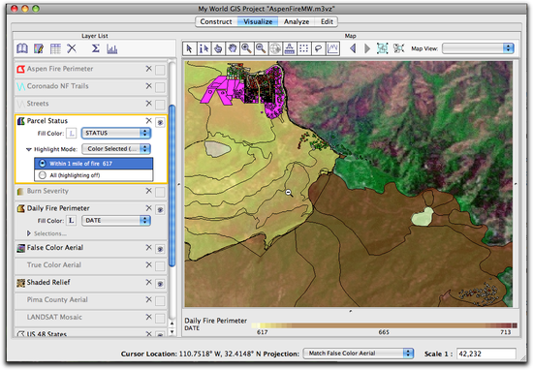The width and height of the screenshot is (533, 370).
Task: Hide the Shaded Relief layer
Action: click(160, 284)
